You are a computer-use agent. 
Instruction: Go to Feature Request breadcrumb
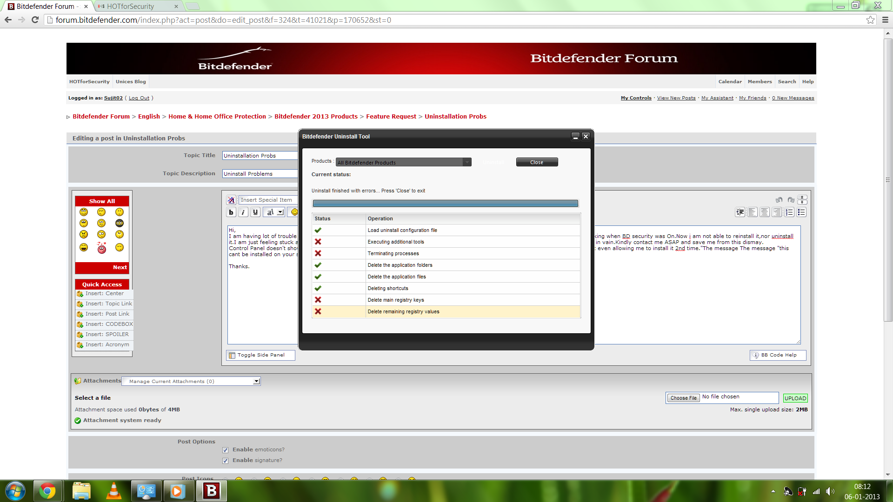pos(391,117)
